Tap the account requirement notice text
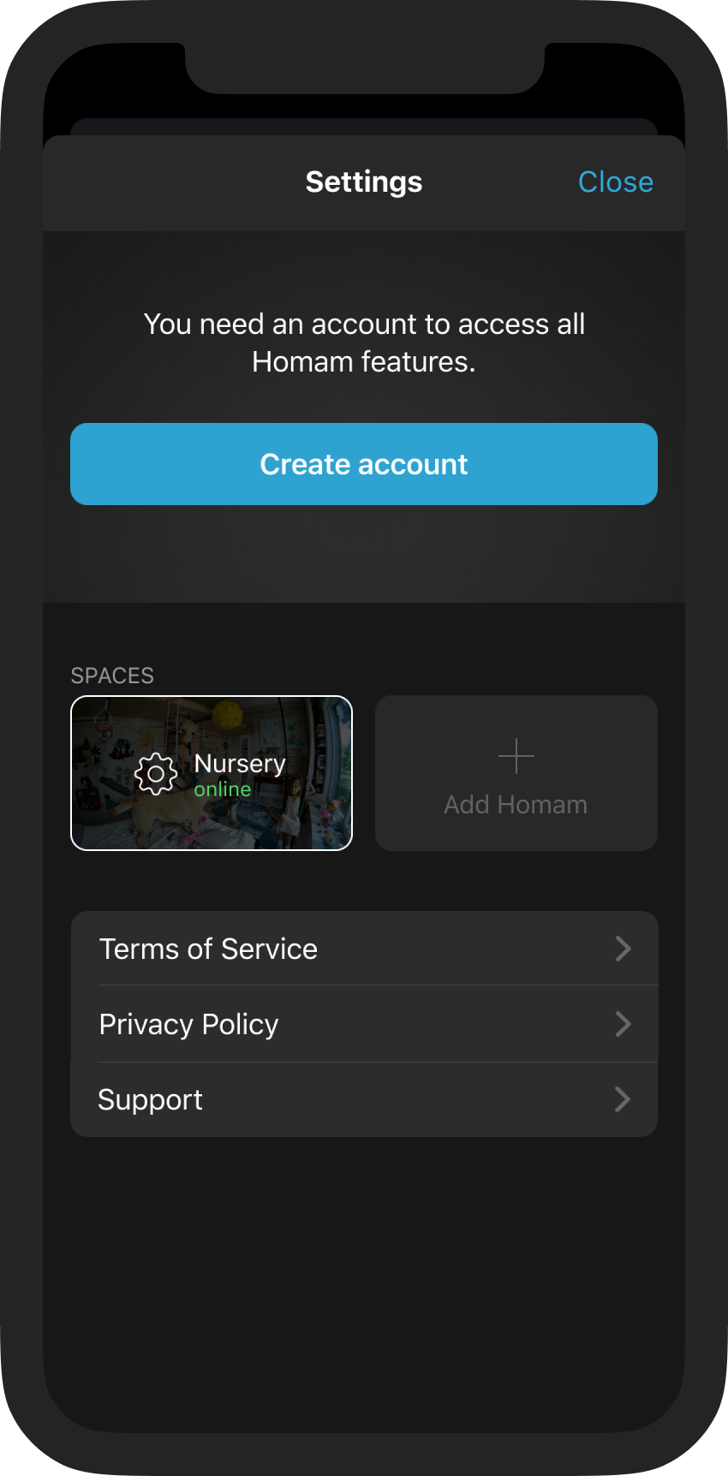The width and height of the screenshot is (728, 1476). pos(363,342)
